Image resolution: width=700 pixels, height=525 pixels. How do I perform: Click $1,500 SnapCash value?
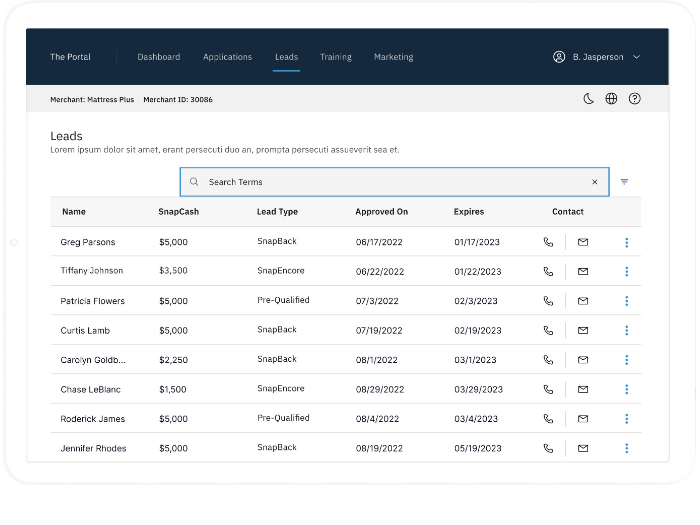(x=172, y=390)
